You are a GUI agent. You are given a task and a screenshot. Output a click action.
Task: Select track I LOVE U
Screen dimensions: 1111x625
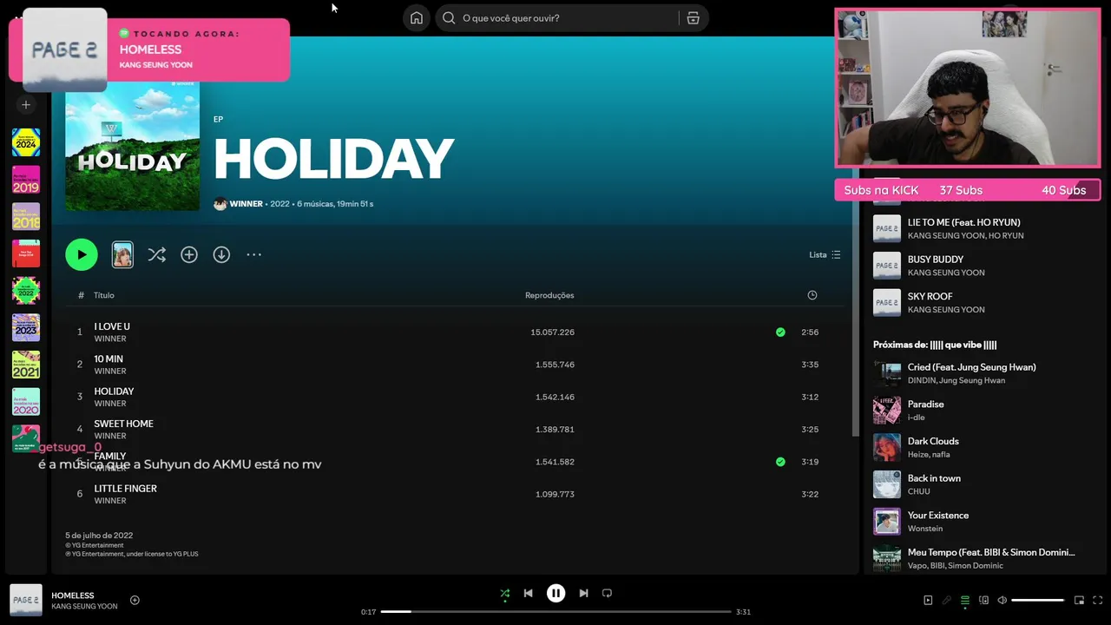tap(112, 326)
